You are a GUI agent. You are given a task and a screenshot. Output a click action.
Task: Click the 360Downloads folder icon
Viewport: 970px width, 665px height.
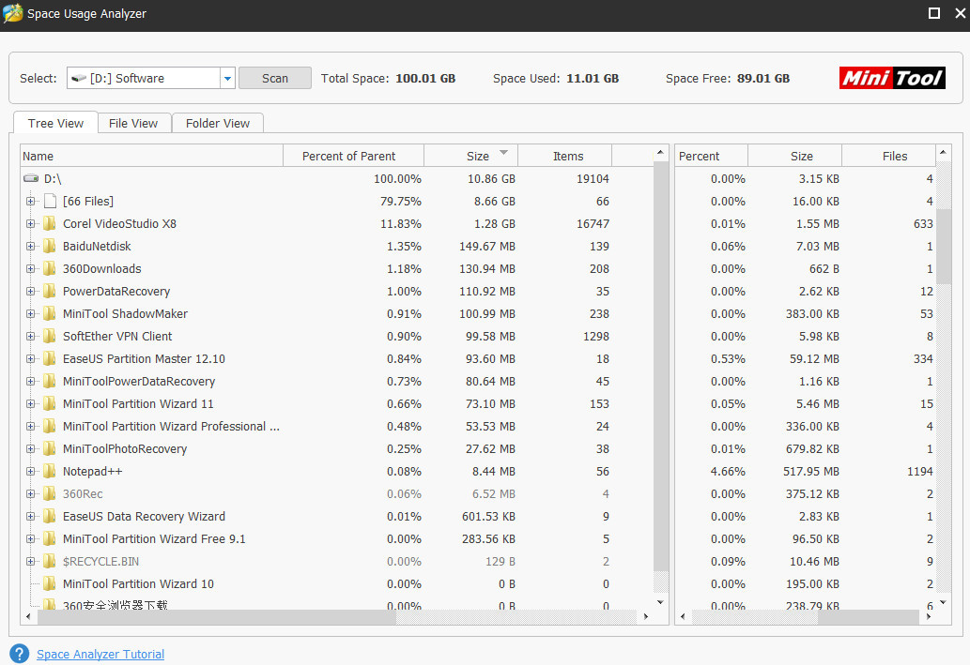[x=50, y=269]
